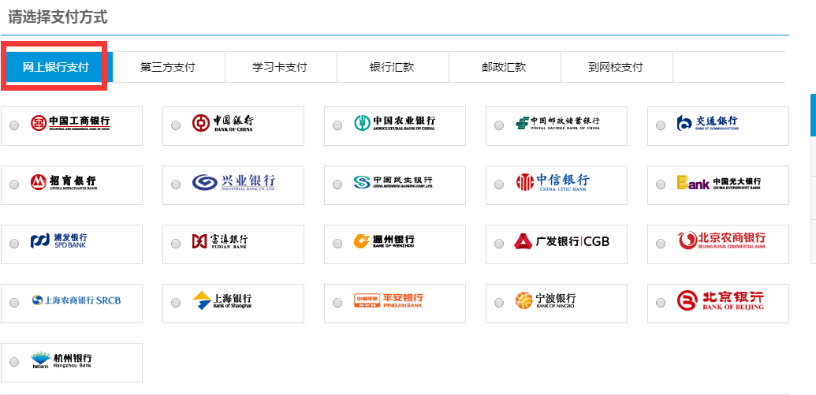Click the Agricultural Bank of China logo
Image resolution: width=816 pixels, height=395 pixels.
pos(394,123)
